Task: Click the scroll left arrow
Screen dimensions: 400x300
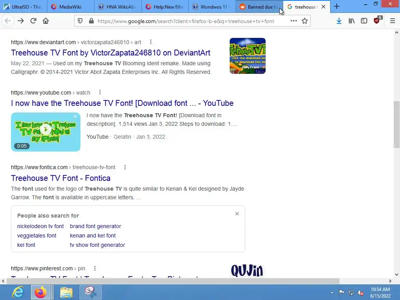Action: pos(3,281)
